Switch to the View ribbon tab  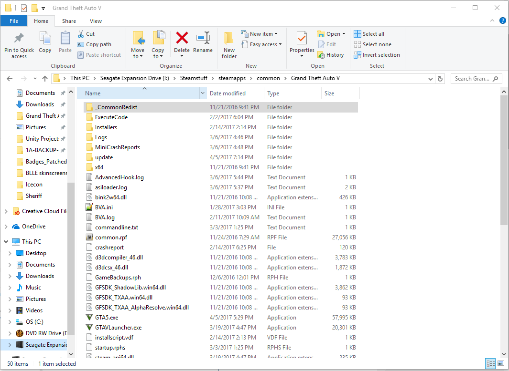96,21
